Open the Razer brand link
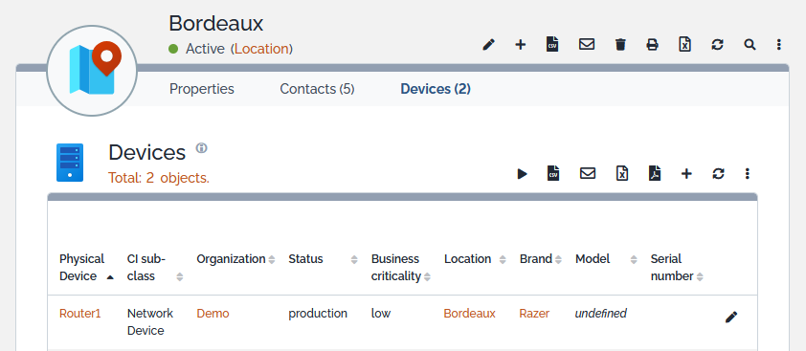Image resolution: width=806 pixels, height=351 pixels. pos(534,314)
